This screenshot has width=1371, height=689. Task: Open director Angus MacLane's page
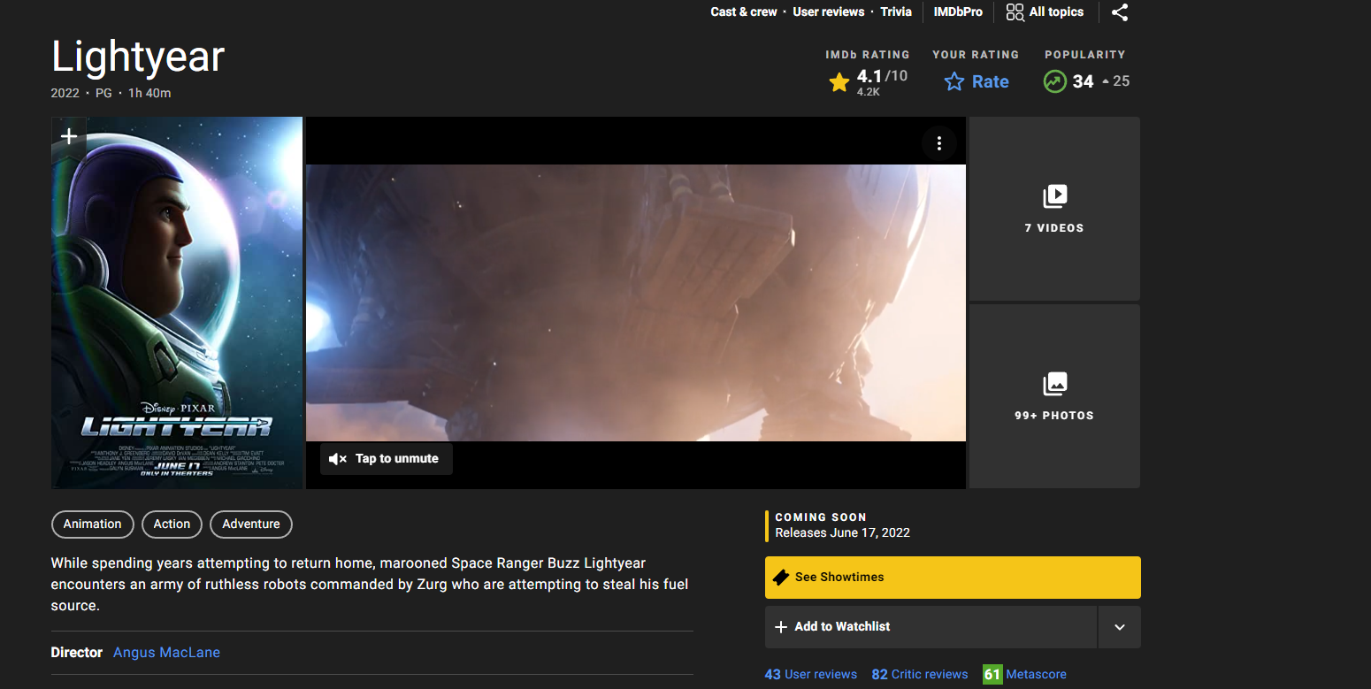pos(166,653)
